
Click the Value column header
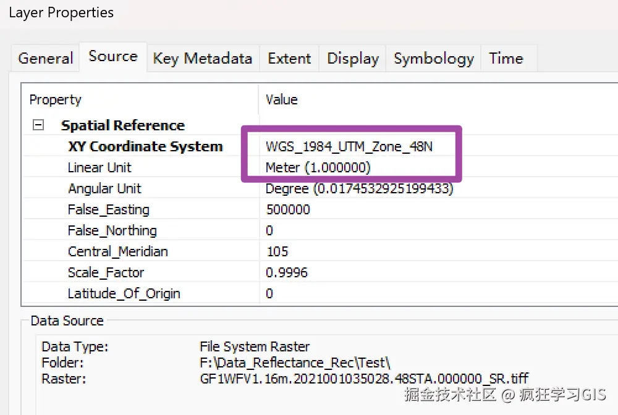point(282,99)
